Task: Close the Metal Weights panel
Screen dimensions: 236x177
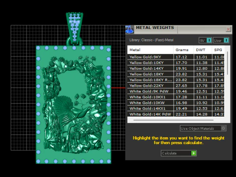Action: [x=228, y=29]
